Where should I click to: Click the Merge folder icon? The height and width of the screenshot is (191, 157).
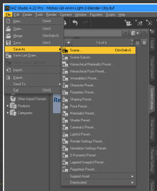point(8,36)
